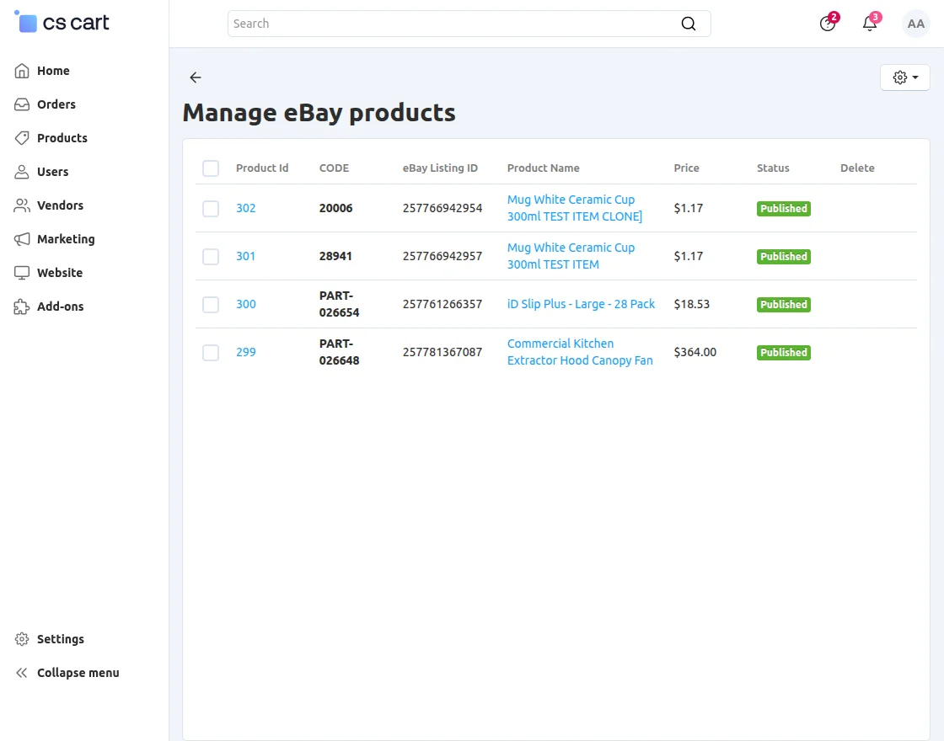This screenshot has width=944, height=741.
Task: Click the Website monitor icon
Action: point(22,273)
